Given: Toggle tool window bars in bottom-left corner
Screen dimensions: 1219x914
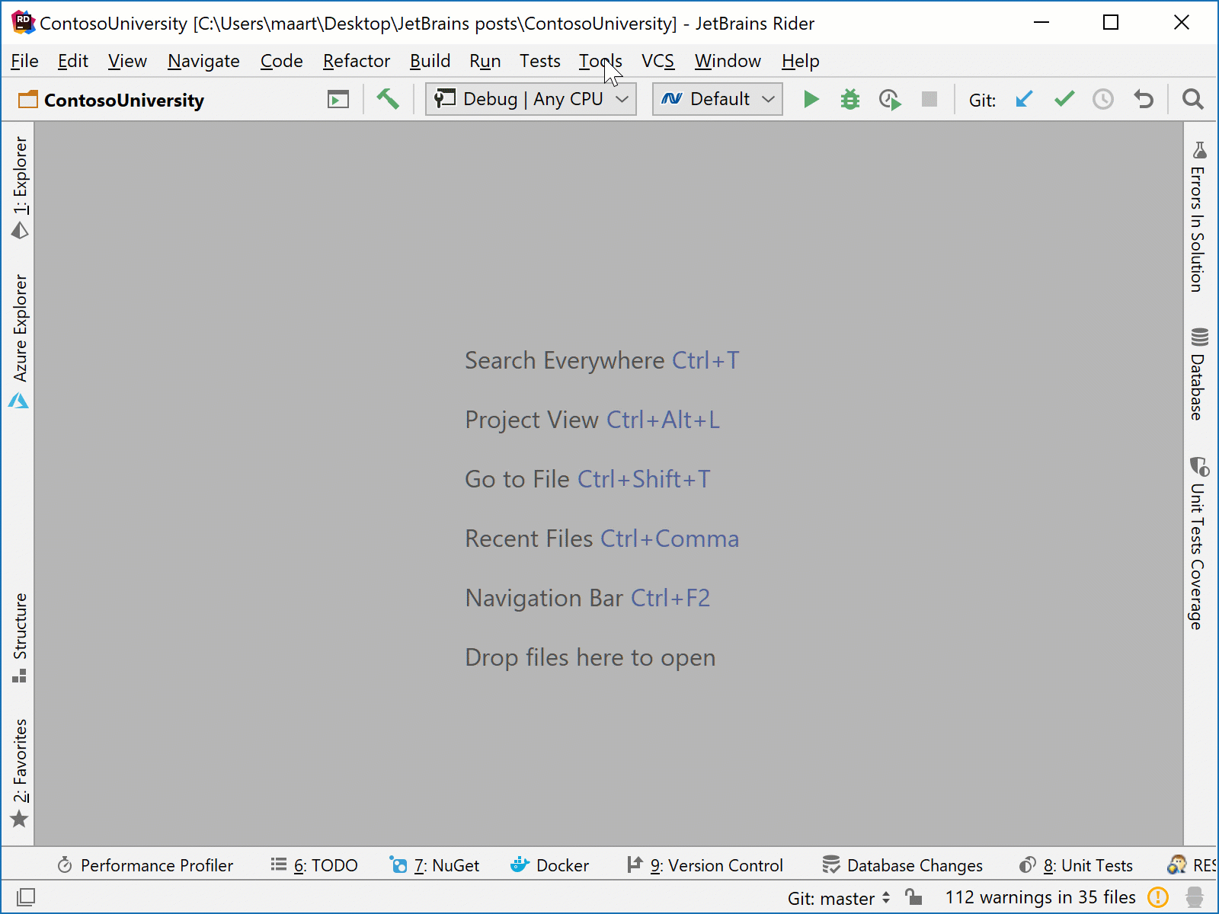Looking at the screenshot, I should coord(25,897).
